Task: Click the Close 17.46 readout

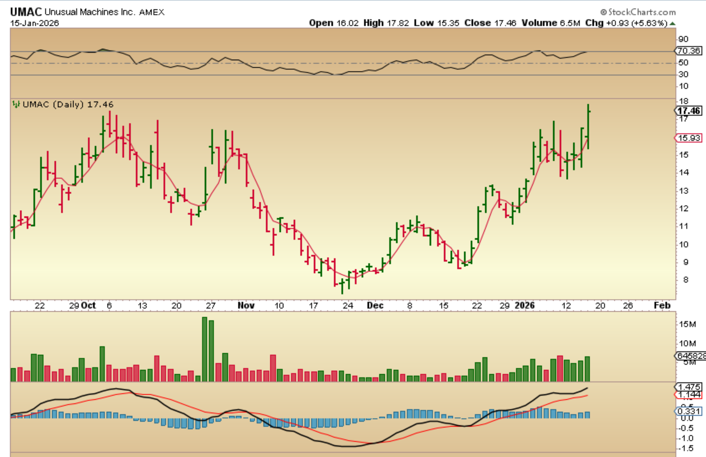Action: click(x=490, y=23)
